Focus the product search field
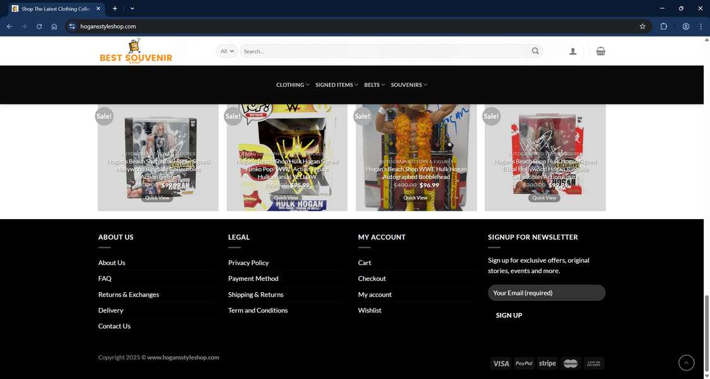710x379 pixels. pyautogui.click(x=385, y=51)
